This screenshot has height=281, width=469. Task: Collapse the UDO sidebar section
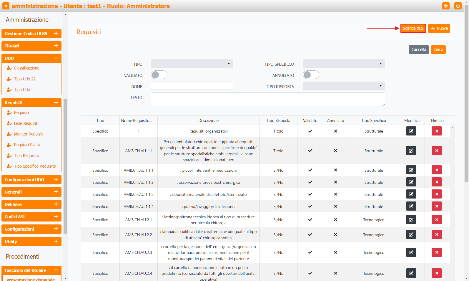tap(31, 58)
